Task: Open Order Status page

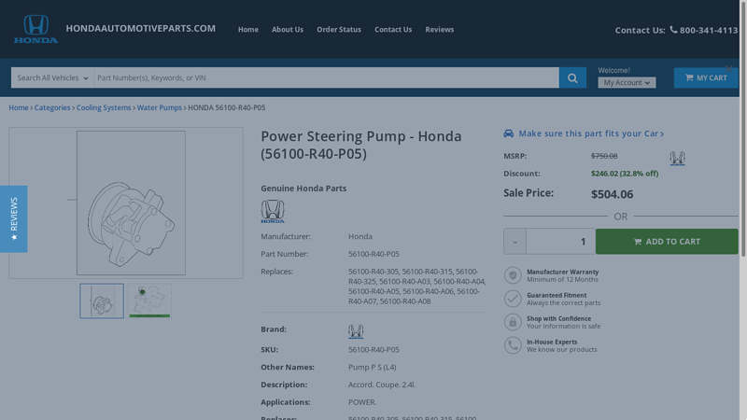Action: tap(339, 30)
